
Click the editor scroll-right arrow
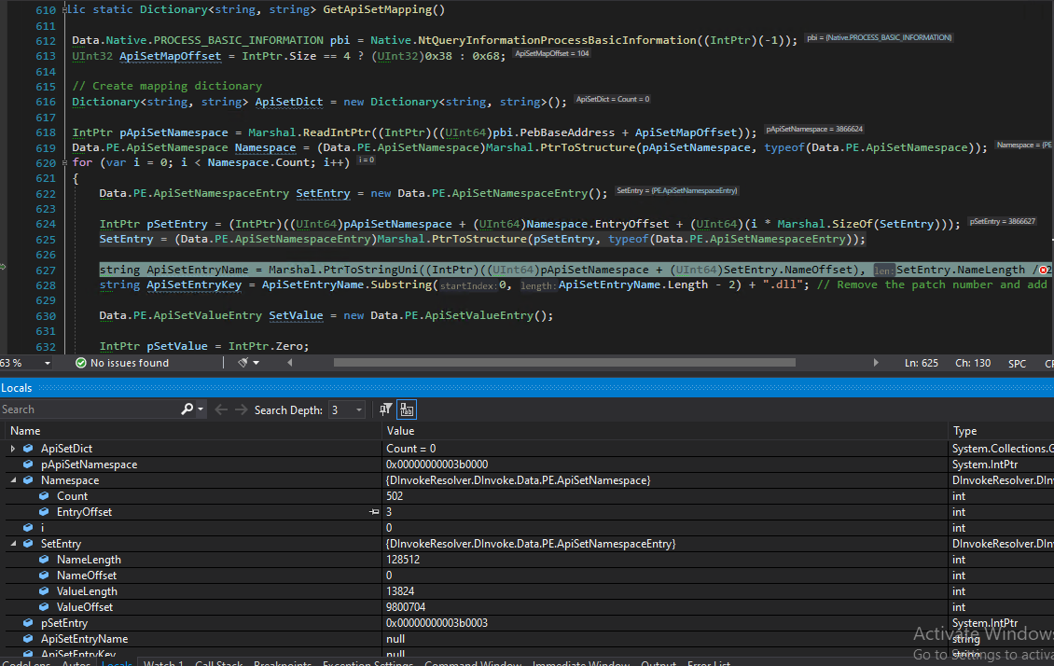[x=875, y=362]
